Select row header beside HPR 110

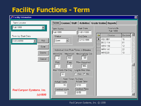point(99,46)
